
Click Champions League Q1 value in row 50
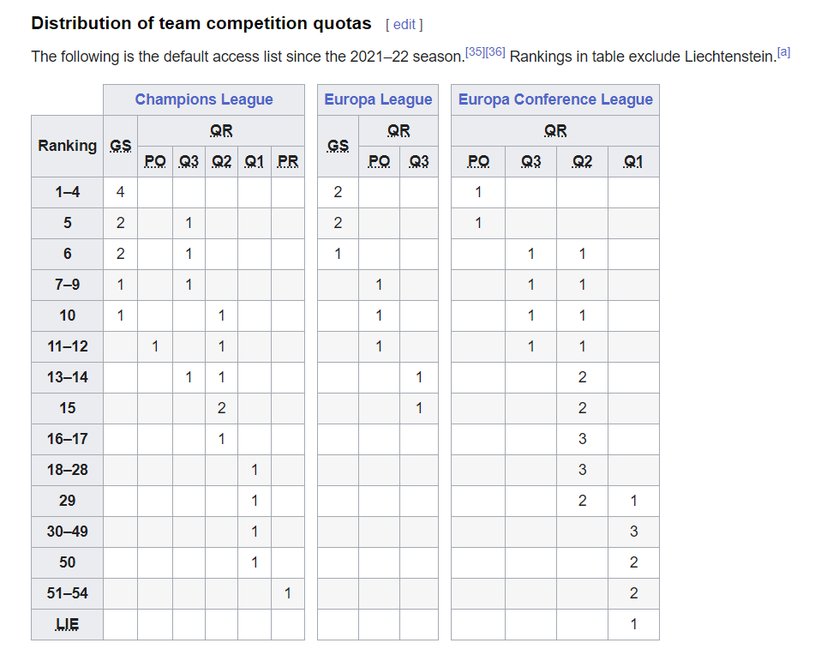point(255,562)
